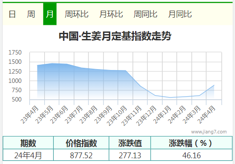235x164 pixels.
Task: Click x-axis label 23年12月
Action: (146, 116)
